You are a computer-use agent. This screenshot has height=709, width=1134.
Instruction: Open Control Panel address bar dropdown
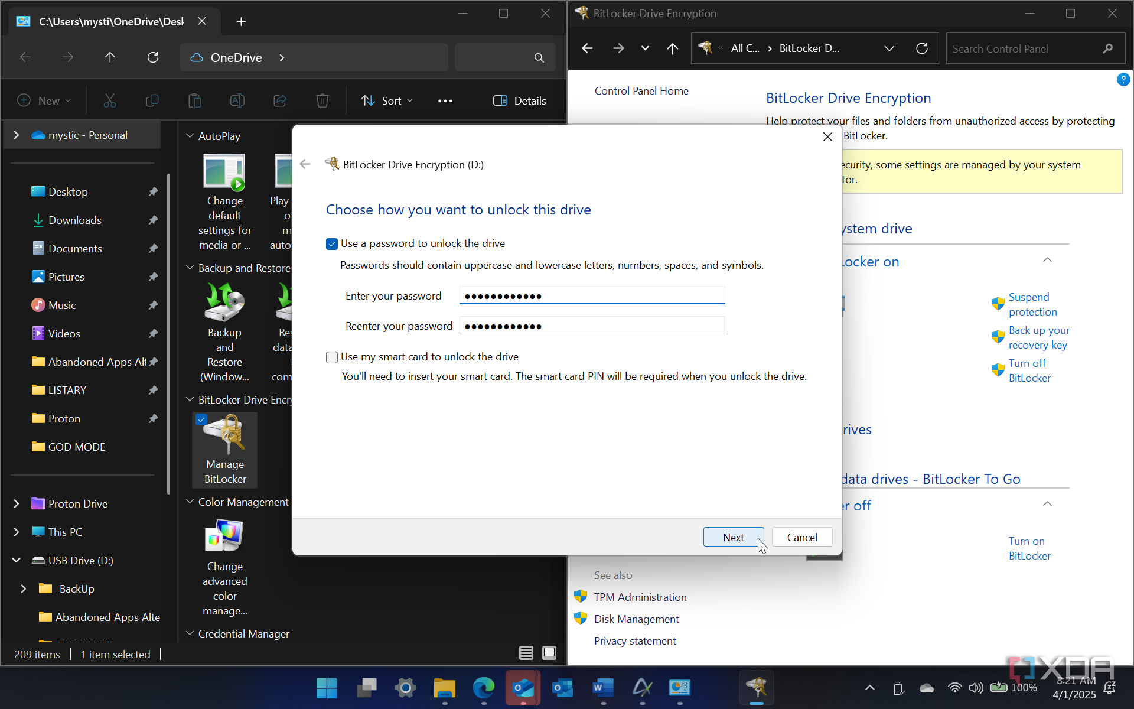[889, 48]
